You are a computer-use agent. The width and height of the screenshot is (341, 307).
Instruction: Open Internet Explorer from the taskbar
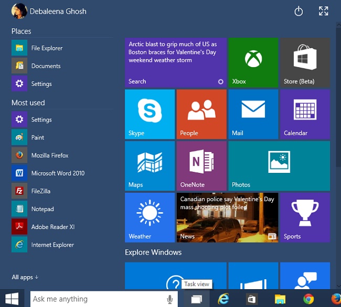[x=223, y=299]
